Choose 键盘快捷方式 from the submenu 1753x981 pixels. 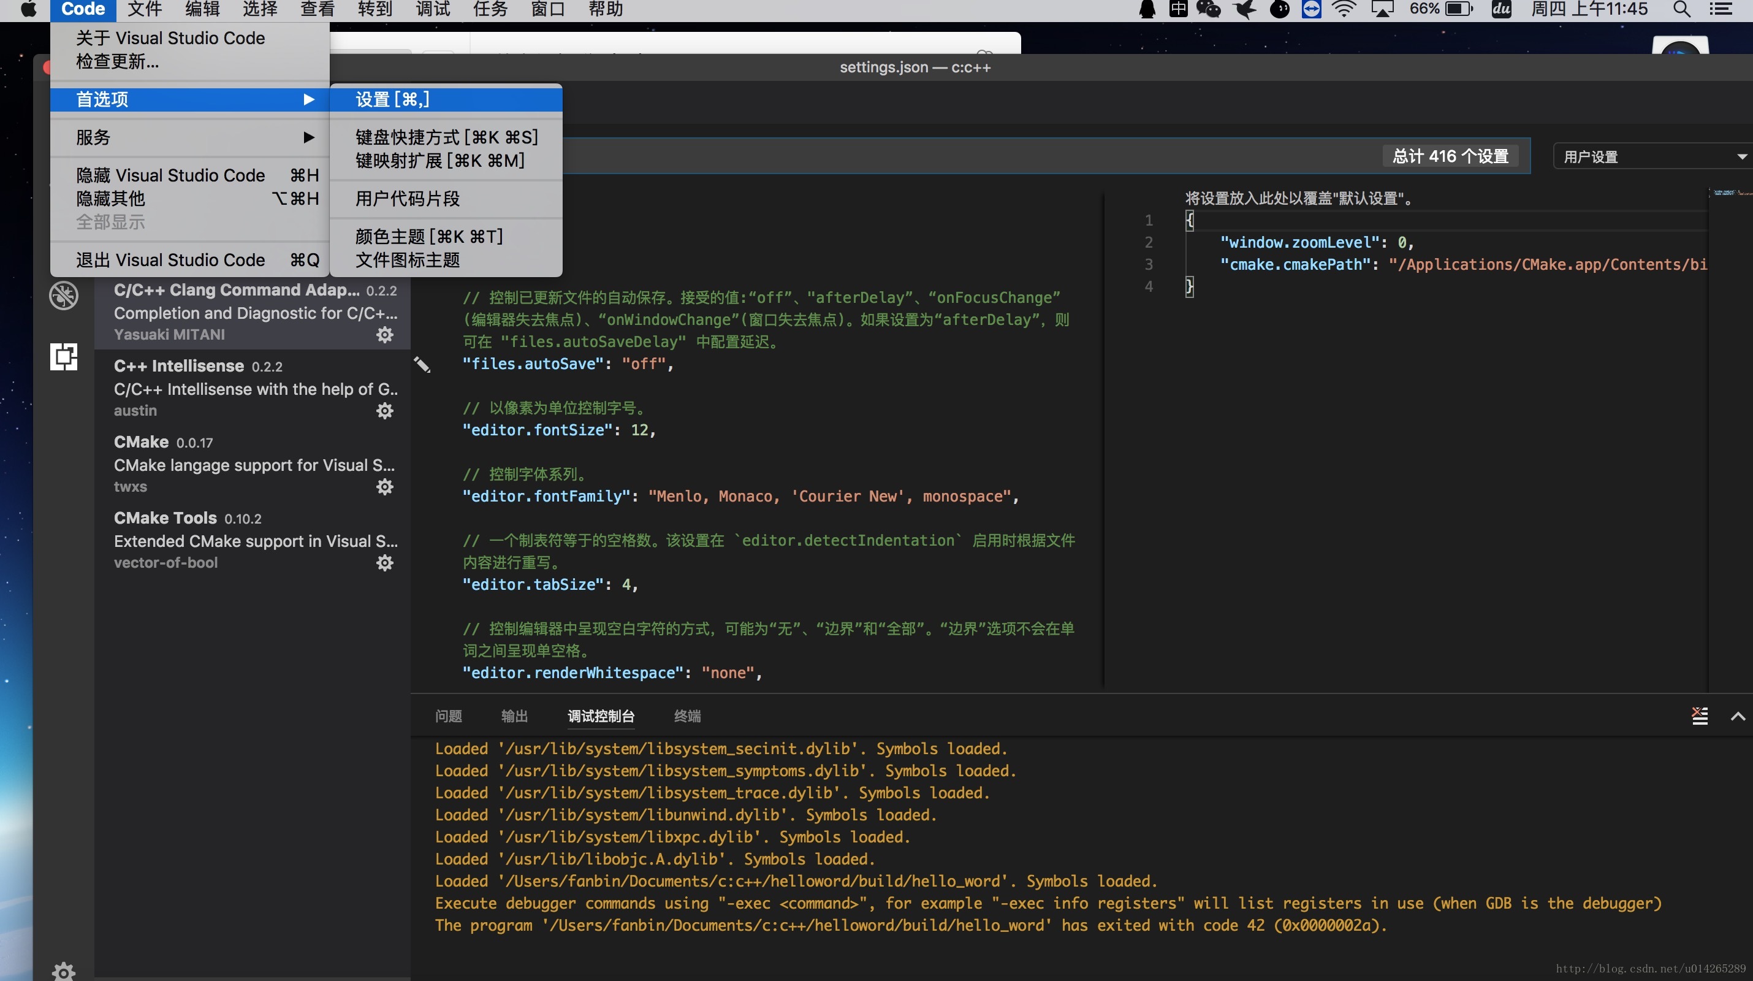(x=446, y=137)
